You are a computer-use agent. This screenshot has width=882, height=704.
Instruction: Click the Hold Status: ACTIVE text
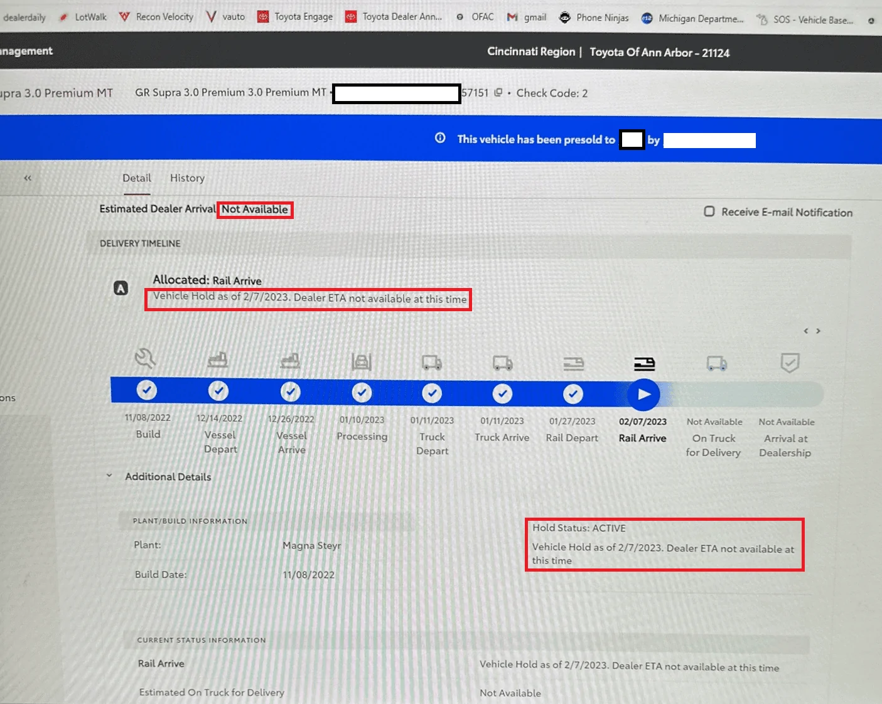(x=579, y=528)
